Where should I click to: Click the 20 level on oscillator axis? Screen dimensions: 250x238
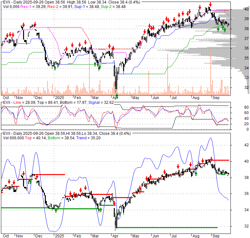[x=246, y=124]
